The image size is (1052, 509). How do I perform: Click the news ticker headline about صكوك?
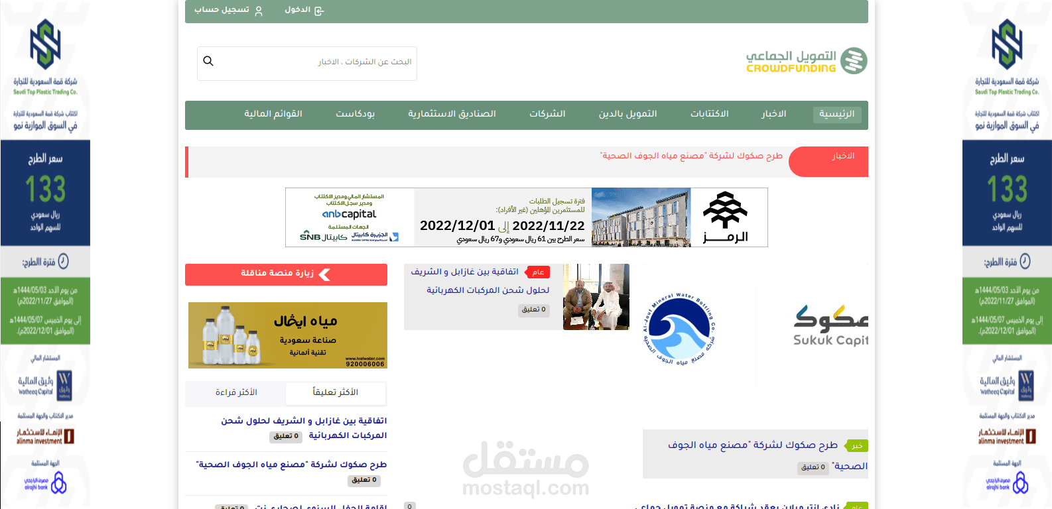691,156
